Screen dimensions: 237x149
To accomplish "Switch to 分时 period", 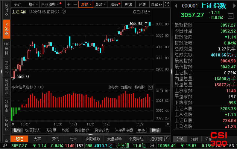I will click(18, 4).
